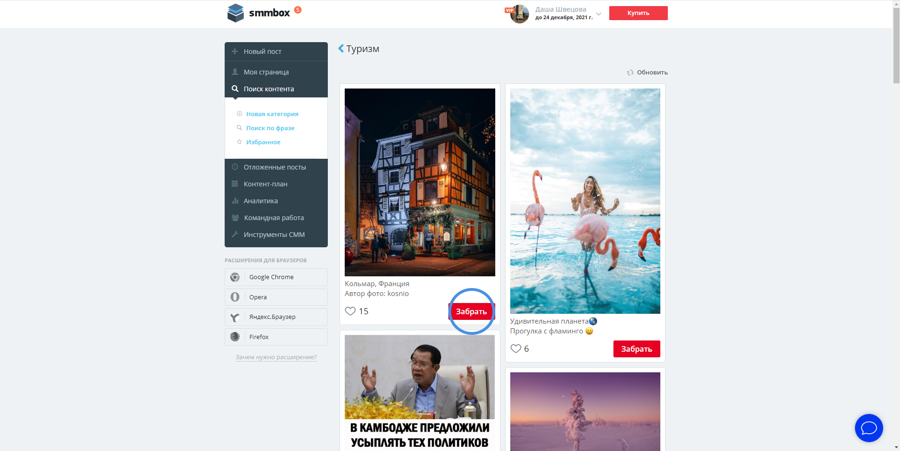Viewport: 900px width, 451px height.
Task: Open Командная работа section
Action: pos(276,218)
